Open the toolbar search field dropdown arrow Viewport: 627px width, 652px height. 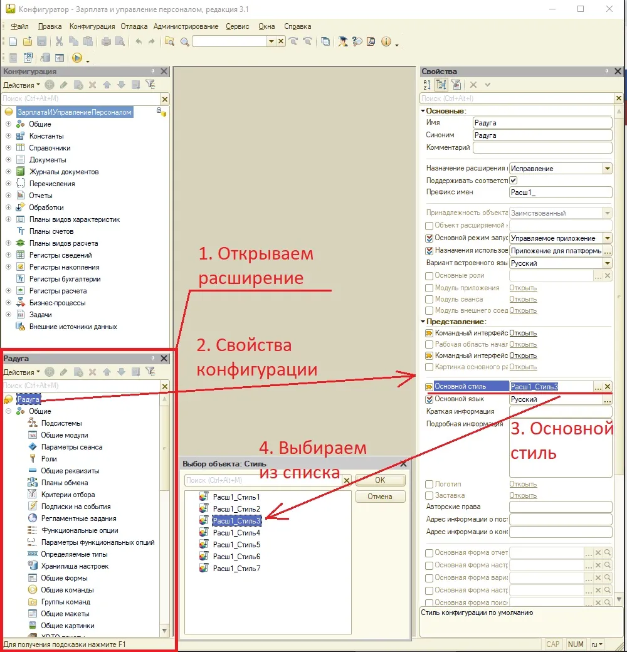(x=271, y=41)
